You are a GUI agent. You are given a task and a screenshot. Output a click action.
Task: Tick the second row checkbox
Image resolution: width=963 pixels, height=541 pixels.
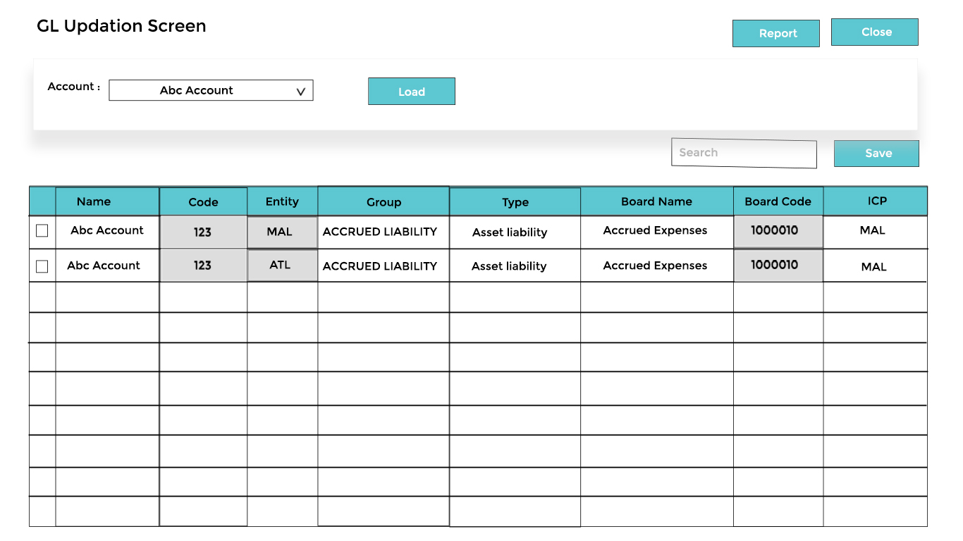[x=42, y=266]
